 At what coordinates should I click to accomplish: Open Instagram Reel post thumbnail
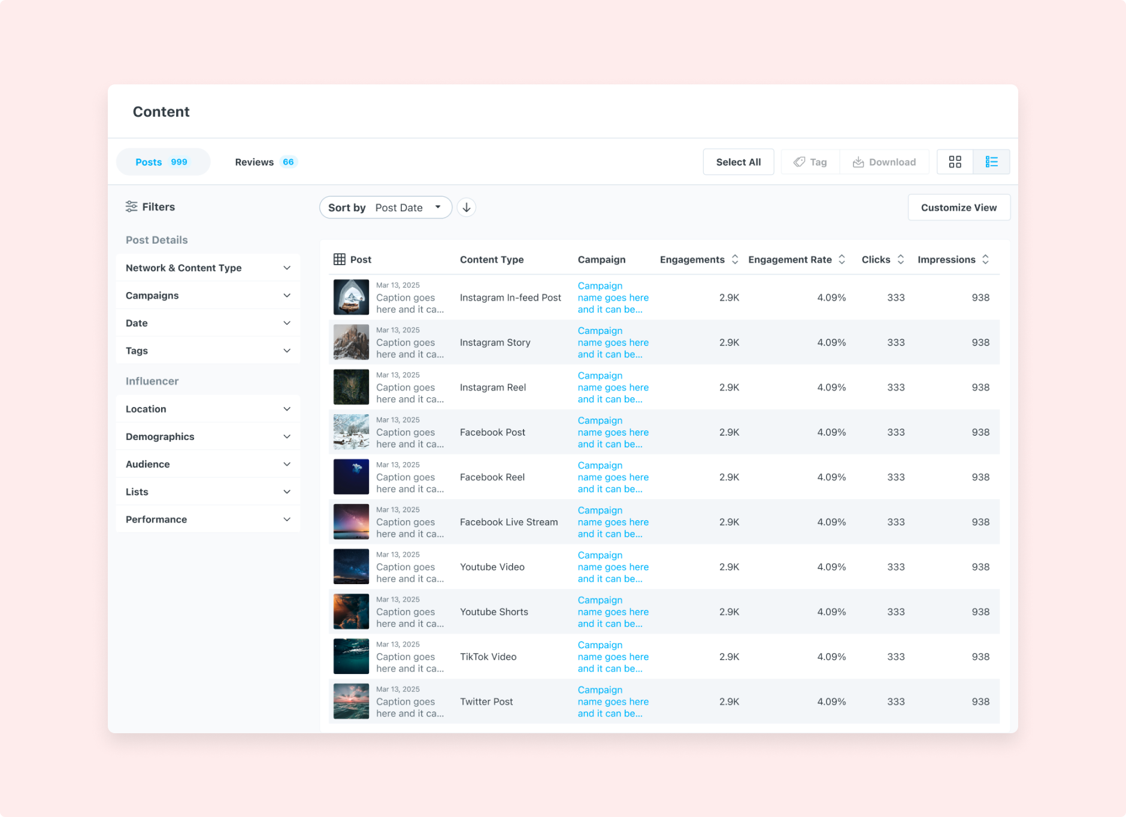[x=351, y=387]
